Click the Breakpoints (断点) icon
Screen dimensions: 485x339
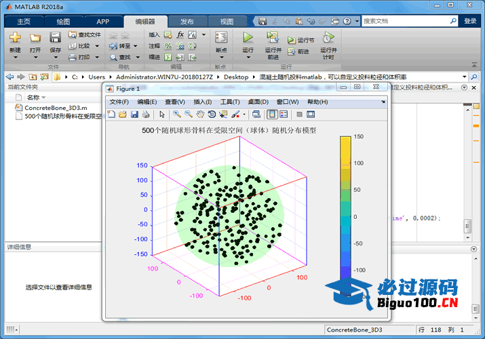221,37
